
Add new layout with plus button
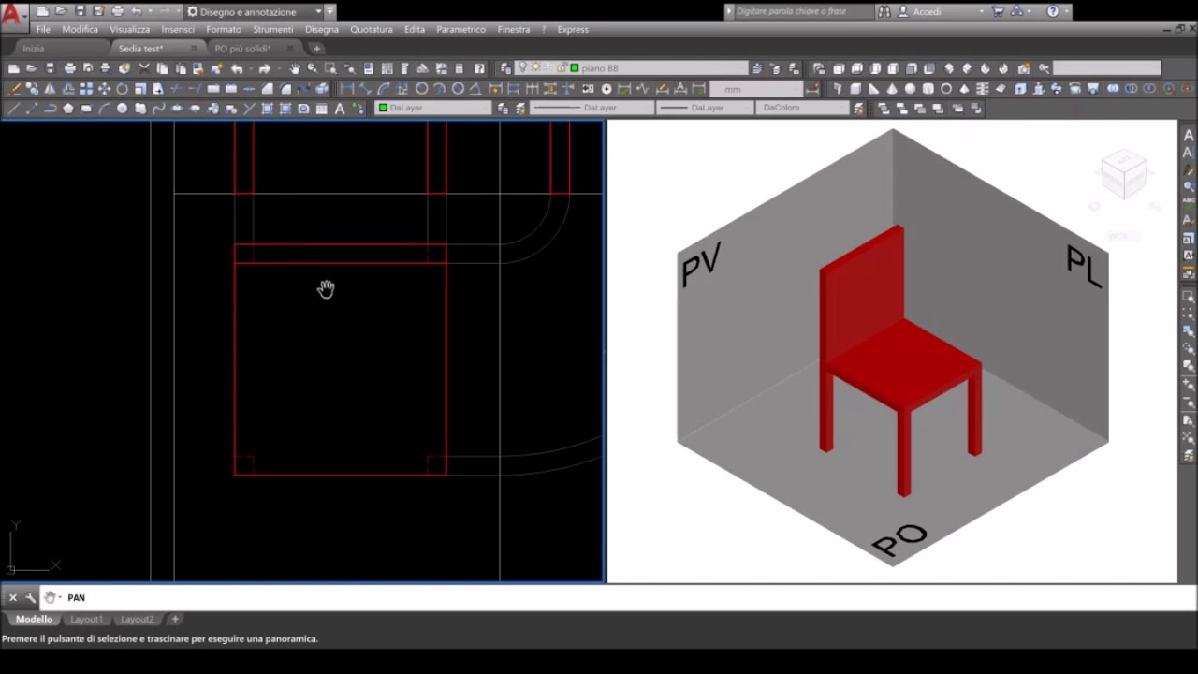pyautogui.click(x=174, y=619)
